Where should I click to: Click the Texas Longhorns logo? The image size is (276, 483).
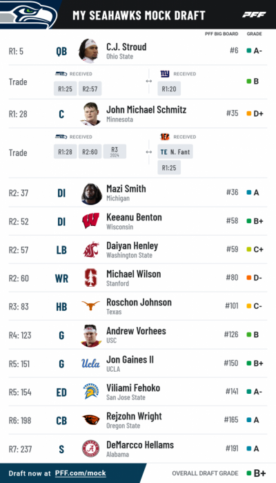click(x=91, y=305)
